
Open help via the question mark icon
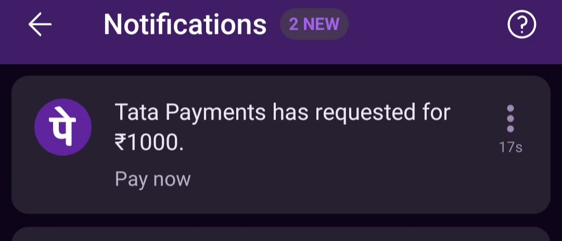pos(521,25)
